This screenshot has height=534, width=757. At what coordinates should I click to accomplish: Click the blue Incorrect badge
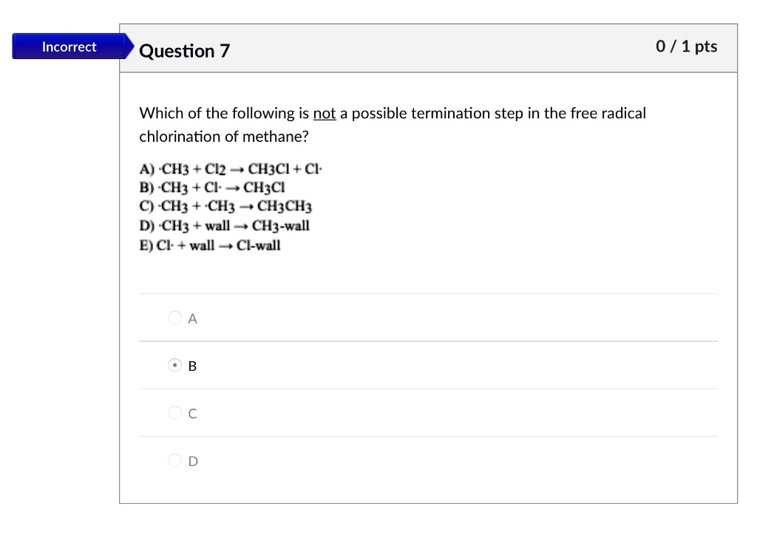tap(69, 47)
